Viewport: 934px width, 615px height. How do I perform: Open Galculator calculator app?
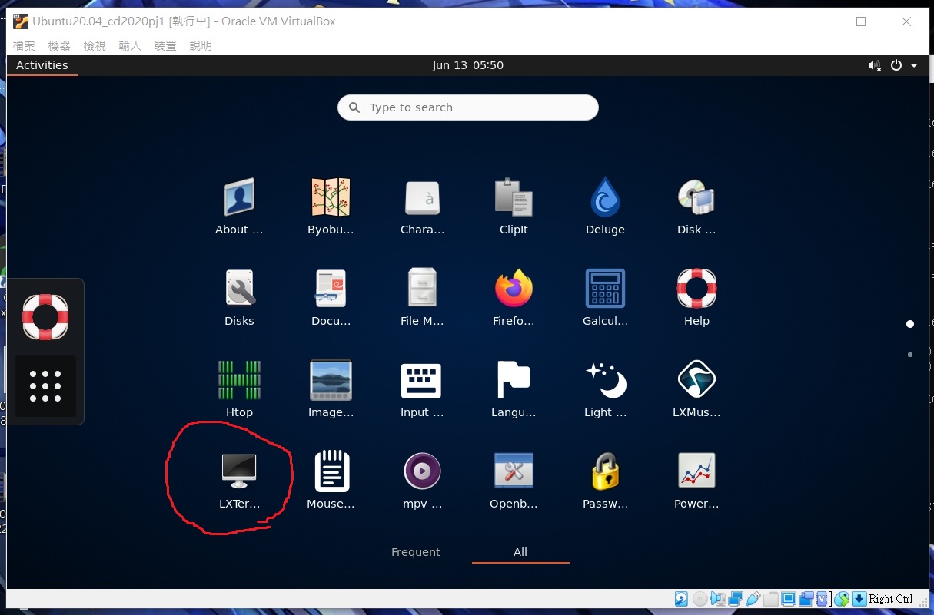(x=605, y=289)
